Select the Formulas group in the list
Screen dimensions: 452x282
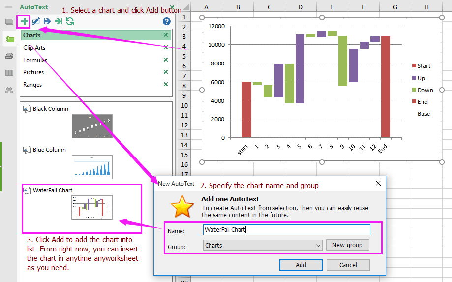[35, 60]
